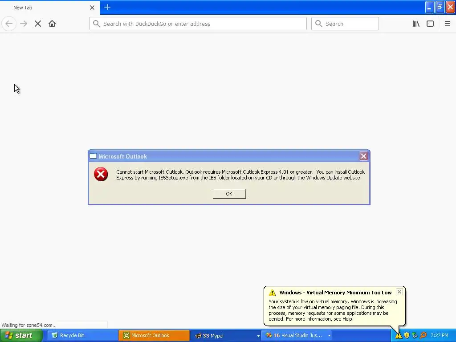The height and width of the screenshot is (342, 456).
Task: Restore down the browser window
Action: coord(440,7)
